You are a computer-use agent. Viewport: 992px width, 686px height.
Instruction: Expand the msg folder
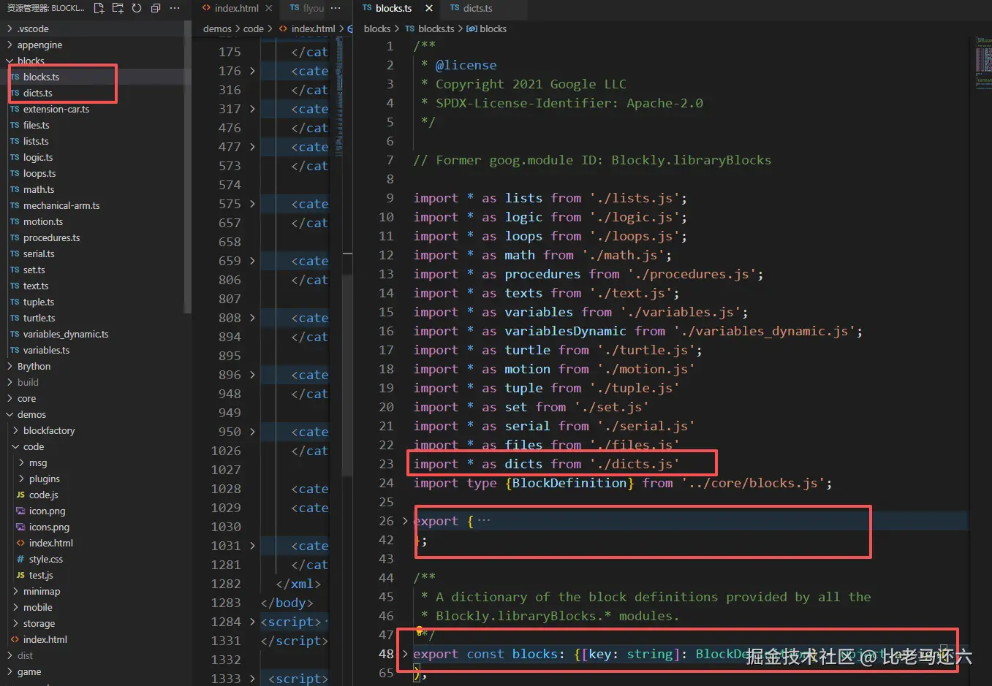tap(38, 462)
